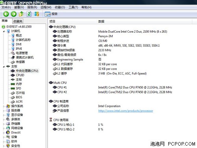Switch to the 收藏夹 tab
This screenshot has width=197, height=148.
coord(18,21)
